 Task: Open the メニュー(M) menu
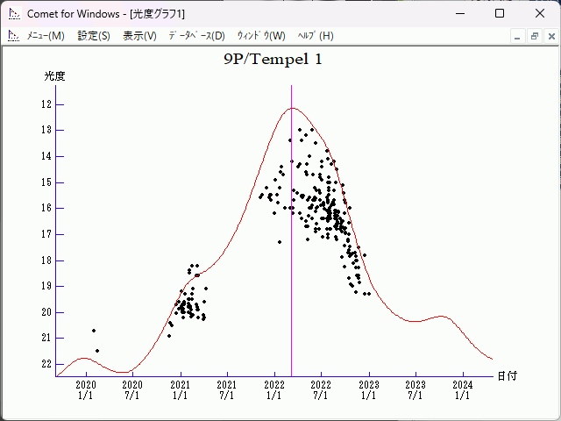click(x=46, y=36)
